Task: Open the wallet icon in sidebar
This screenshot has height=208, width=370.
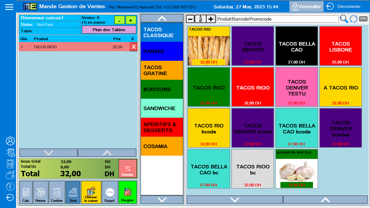Action: pyautogui.click(x=10, y=175)
